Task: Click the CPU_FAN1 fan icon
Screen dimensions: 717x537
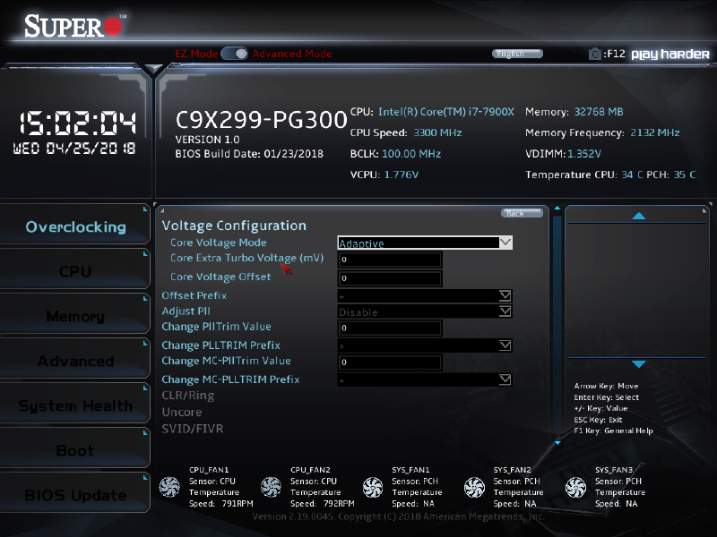Action: point(169,487)
